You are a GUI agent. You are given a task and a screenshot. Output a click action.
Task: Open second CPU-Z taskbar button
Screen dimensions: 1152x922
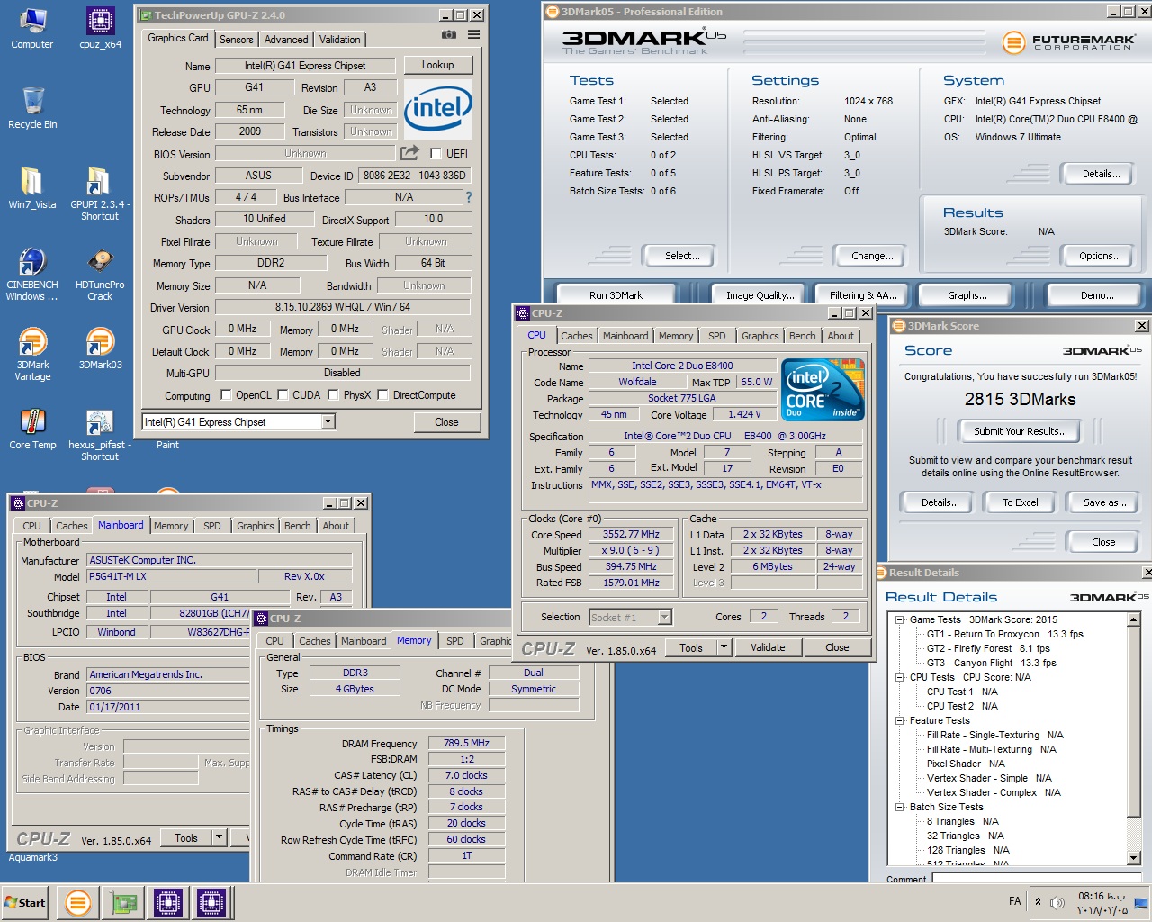tap(211, 902)
